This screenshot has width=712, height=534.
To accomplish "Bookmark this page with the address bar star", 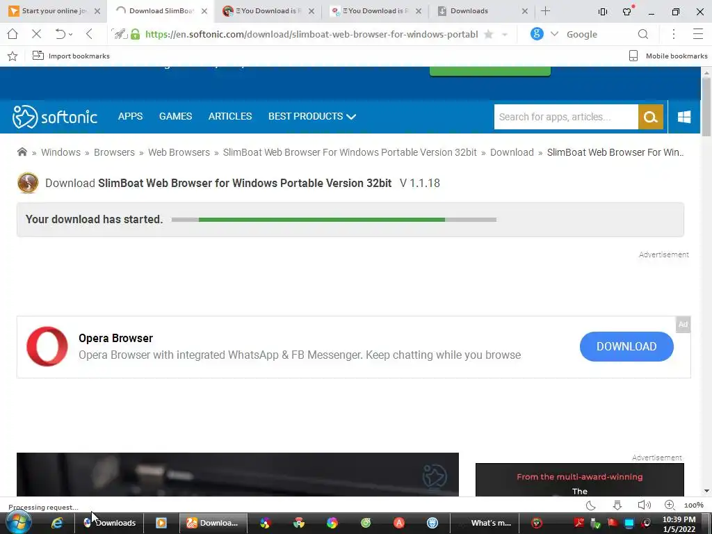I will point(489,34).
